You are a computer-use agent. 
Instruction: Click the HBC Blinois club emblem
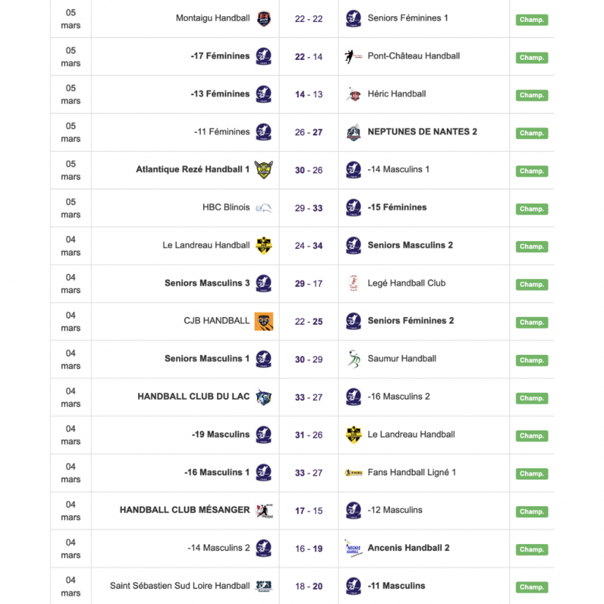click(x=264, y=207)
